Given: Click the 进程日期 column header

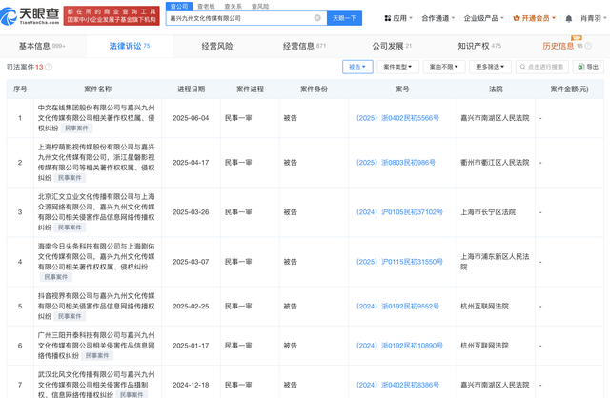Looking at the screenshot, I should (x=191, y=89).
